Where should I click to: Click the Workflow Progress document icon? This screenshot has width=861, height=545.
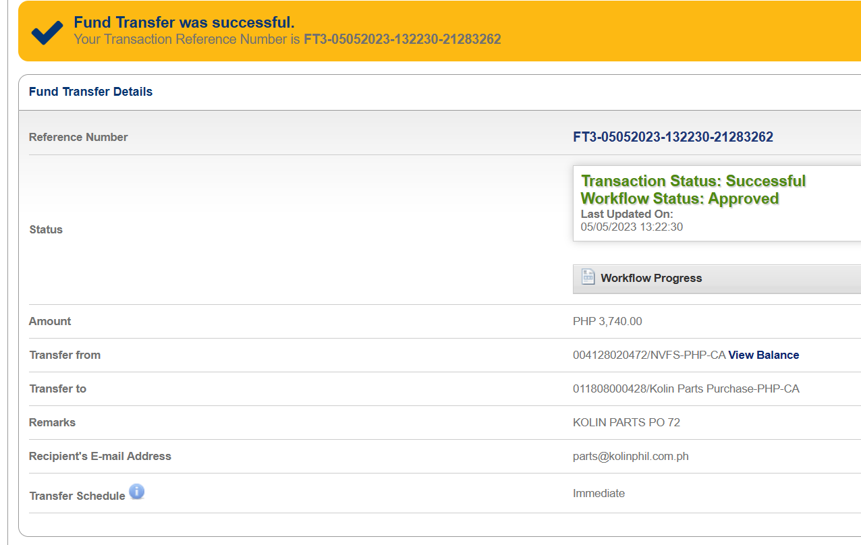(588, 277)
